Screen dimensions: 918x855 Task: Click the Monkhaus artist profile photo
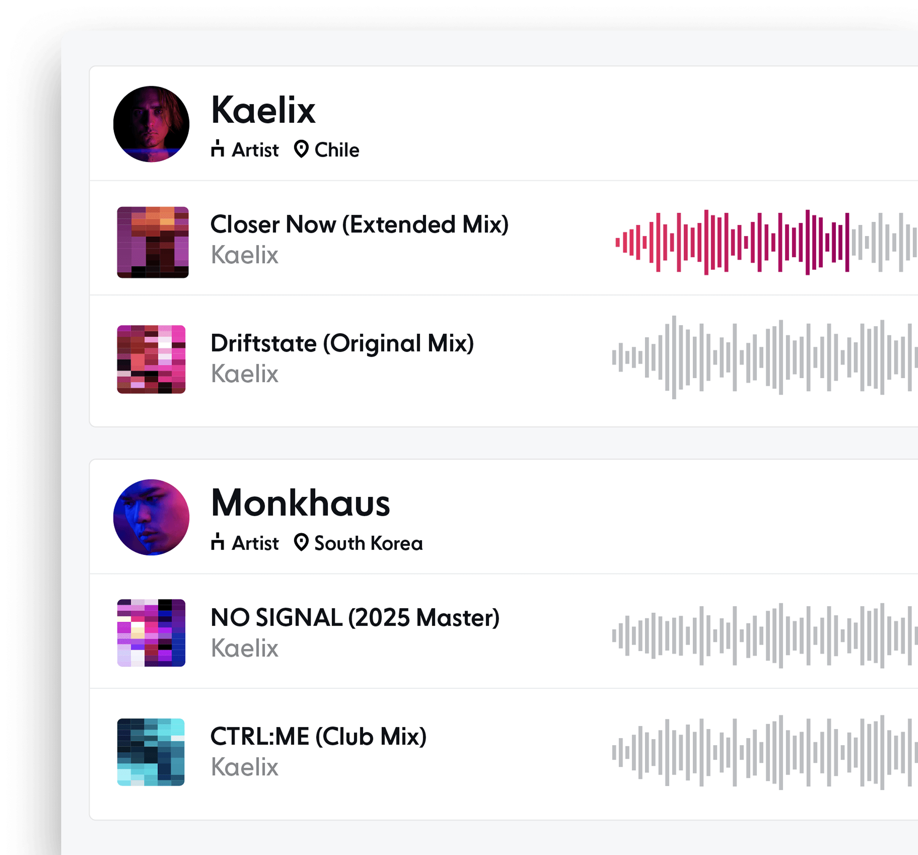151,517
